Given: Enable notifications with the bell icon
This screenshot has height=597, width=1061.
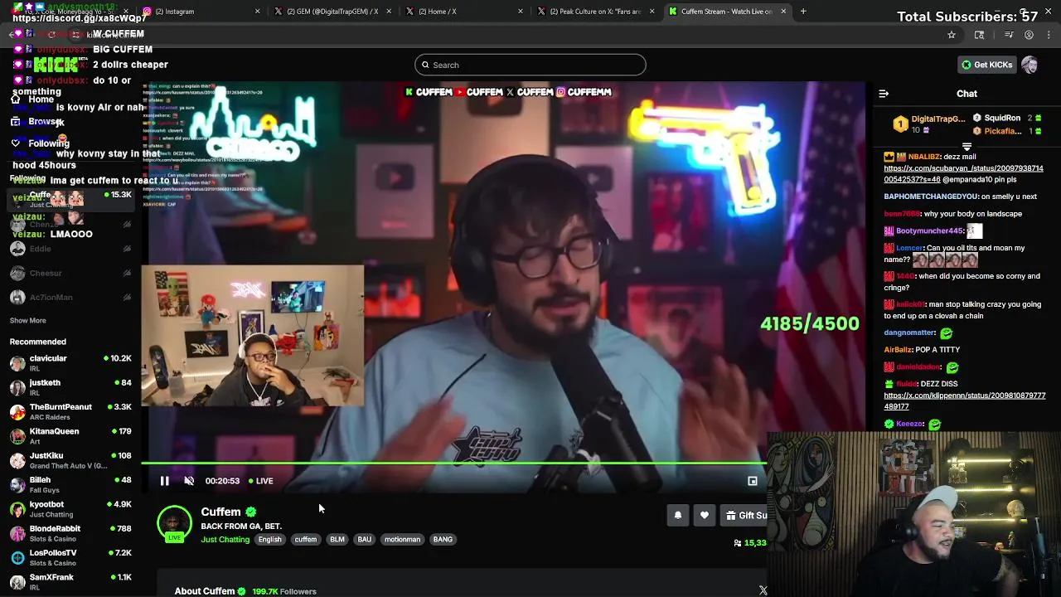Looking at the screenshot, I should tap(678, 515).
